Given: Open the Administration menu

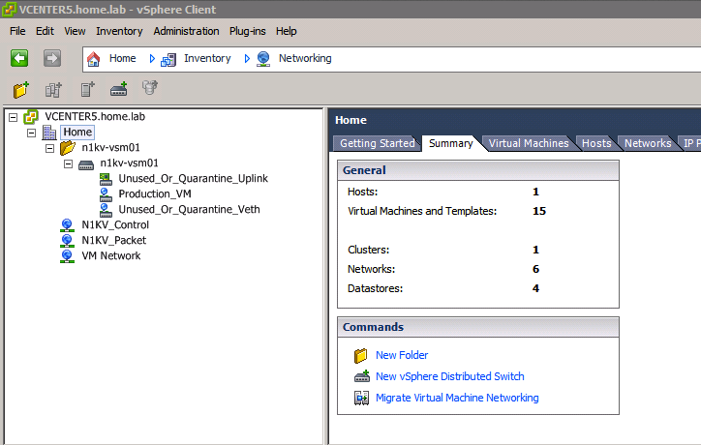Looking at the screenshot, I should click(x=186, y=31).
